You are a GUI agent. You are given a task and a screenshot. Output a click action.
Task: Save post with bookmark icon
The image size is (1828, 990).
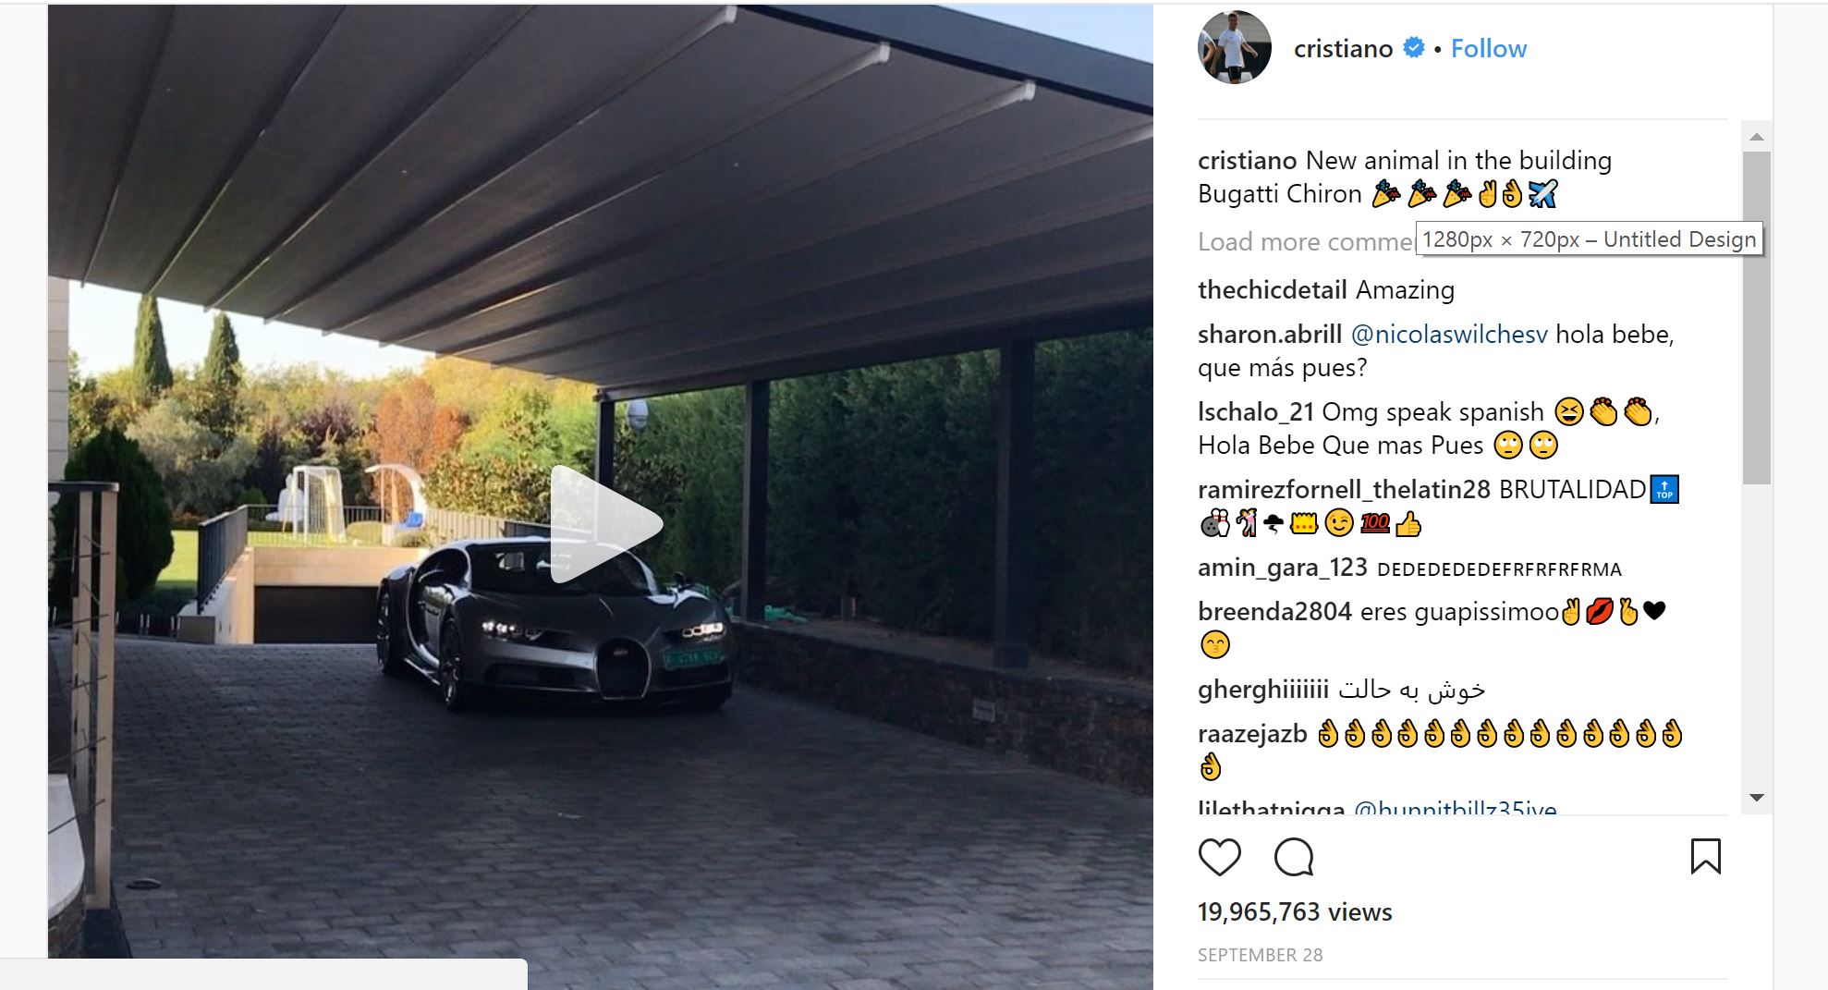coord(1705,857)
